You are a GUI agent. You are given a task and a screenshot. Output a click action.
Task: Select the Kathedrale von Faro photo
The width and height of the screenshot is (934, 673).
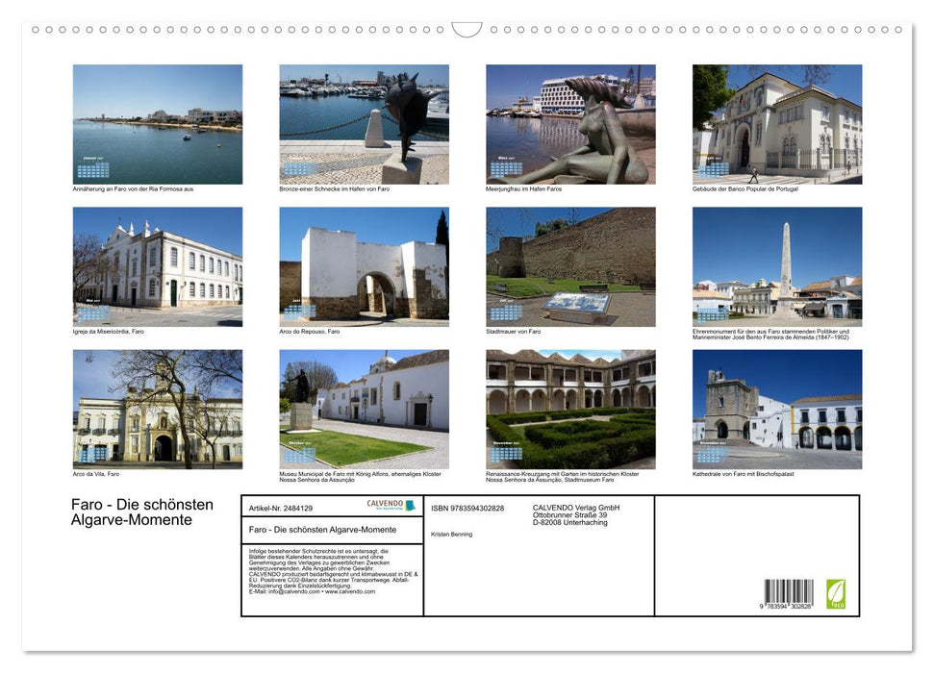[x=777, y=410]
